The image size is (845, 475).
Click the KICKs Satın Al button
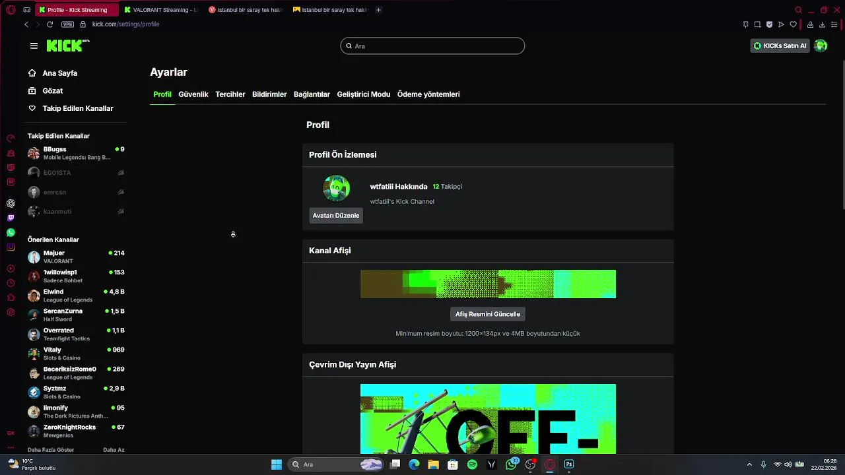point(780,46)
